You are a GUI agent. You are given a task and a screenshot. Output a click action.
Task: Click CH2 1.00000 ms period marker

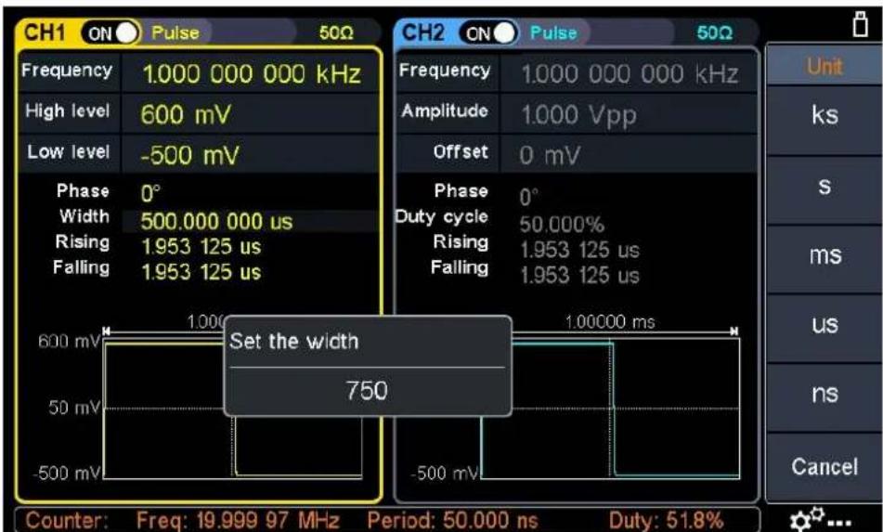pos(610,322)
